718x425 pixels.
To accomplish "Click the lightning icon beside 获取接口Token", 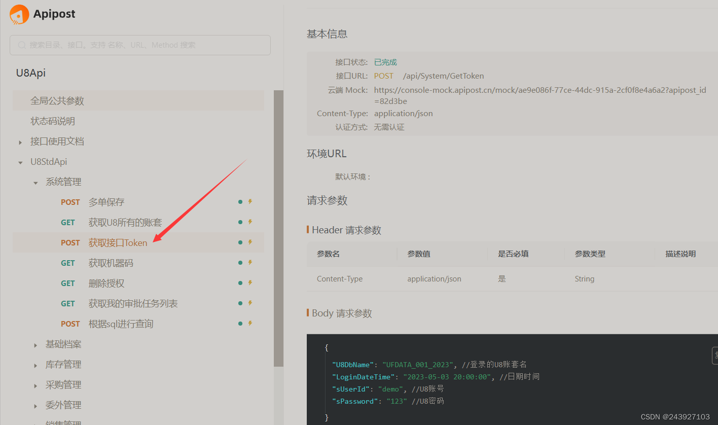I will tap(250, 242).
